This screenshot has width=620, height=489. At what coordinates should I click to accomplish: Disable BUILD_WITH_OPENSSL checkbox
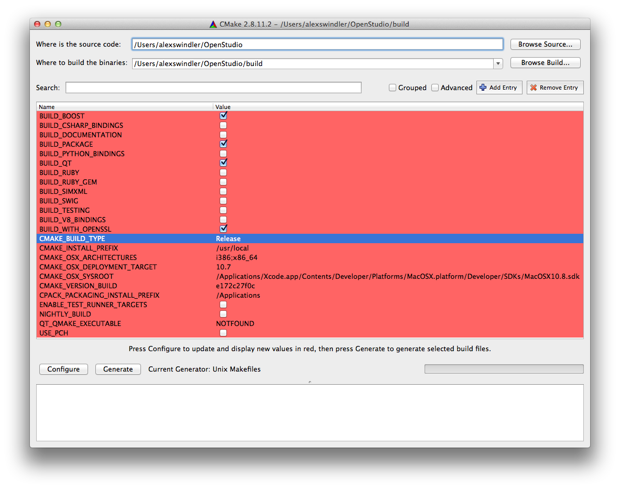tap(223, 229)
